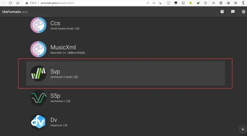Select the Ccs CeVIO format icon
This screenshot has height=136, width=247.
point(38,25)
